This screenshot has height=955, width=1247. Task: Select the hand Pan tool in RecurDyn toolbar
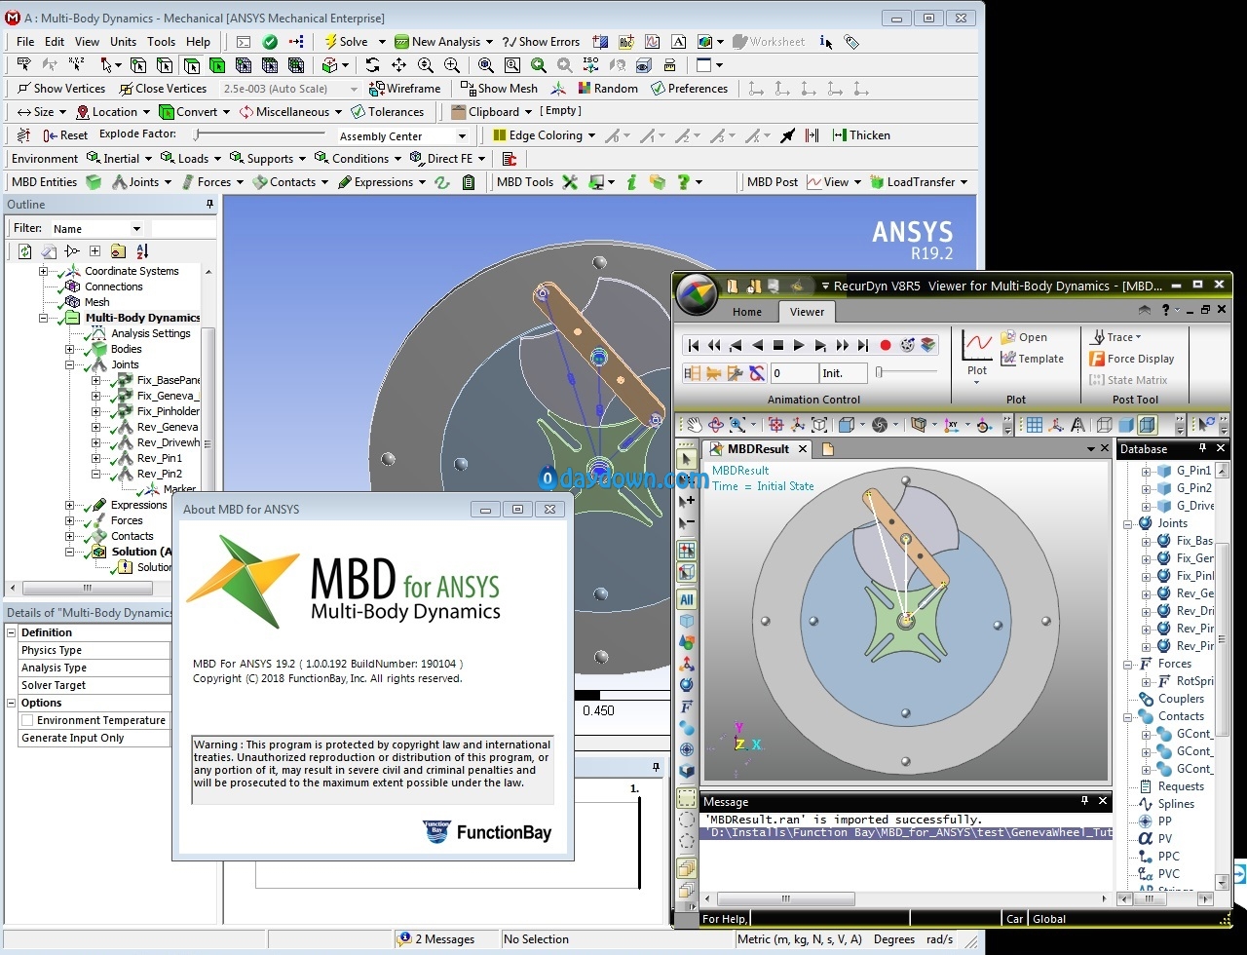[694, 425]
